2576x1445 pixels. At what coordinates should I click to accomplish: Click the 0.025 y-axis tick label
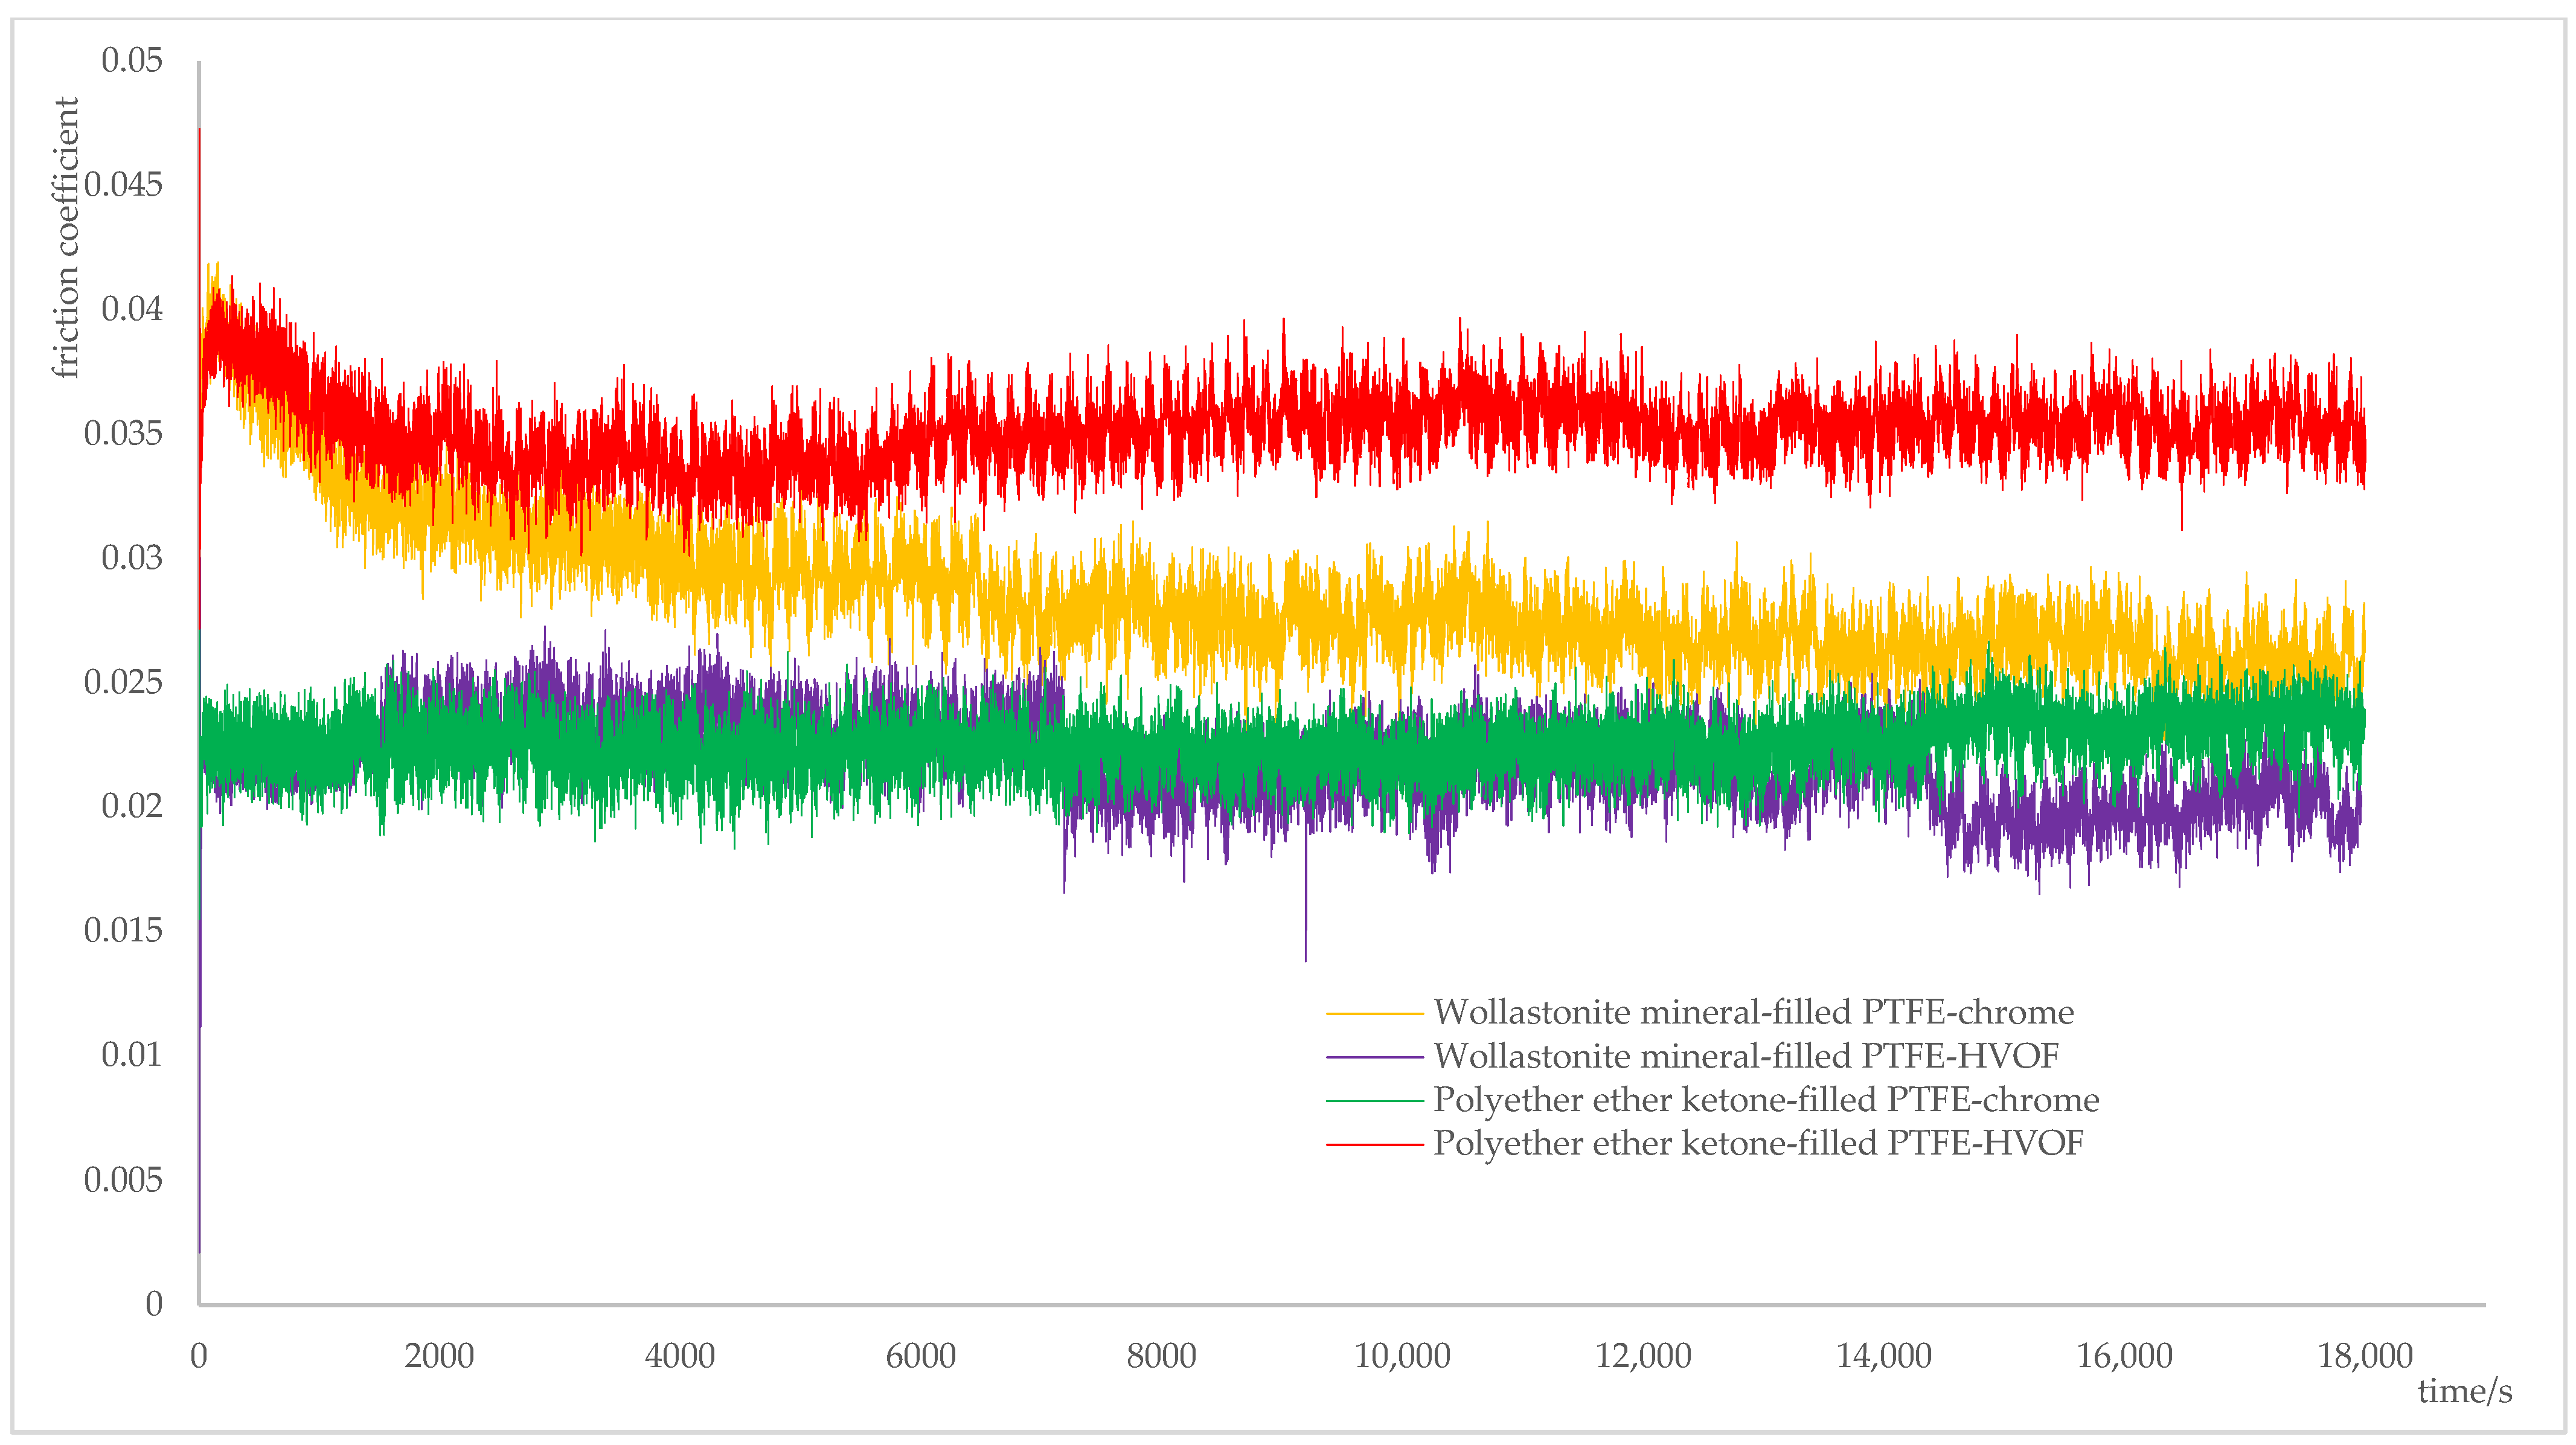point(122,682)
